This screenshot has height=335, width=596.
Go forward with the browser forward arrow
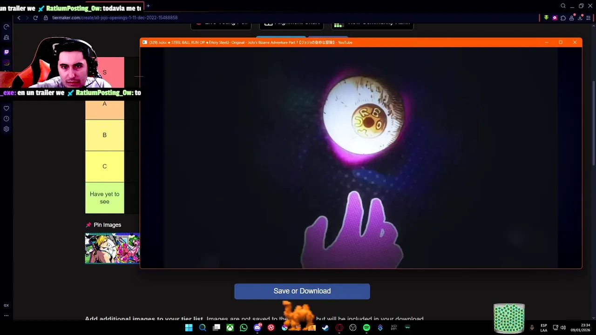(x=27, y=18)
